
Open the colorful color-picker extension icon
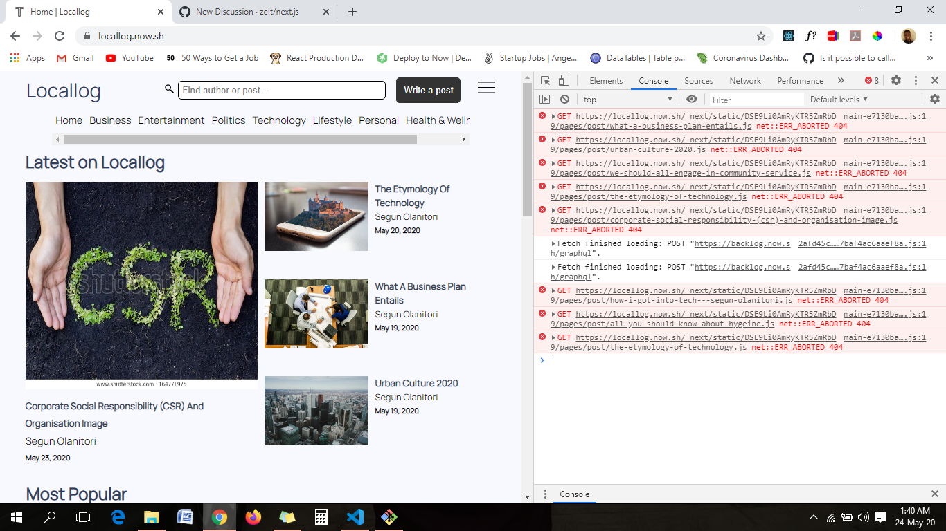pos(877,36)
